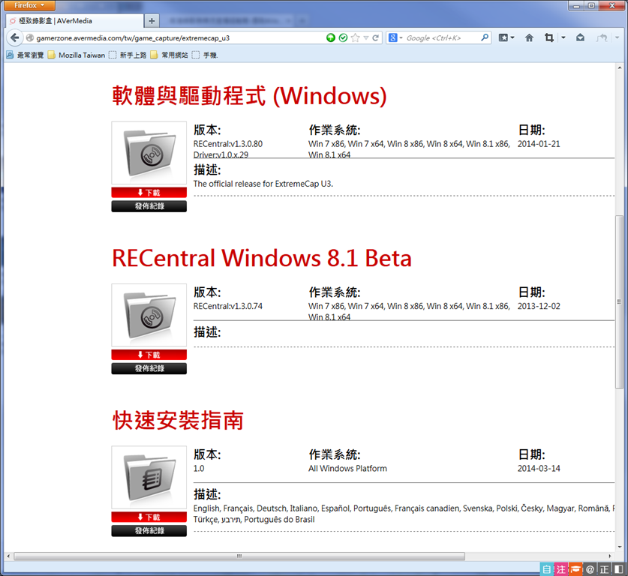Click the pink 注 input method icon

tap(561, 569)
